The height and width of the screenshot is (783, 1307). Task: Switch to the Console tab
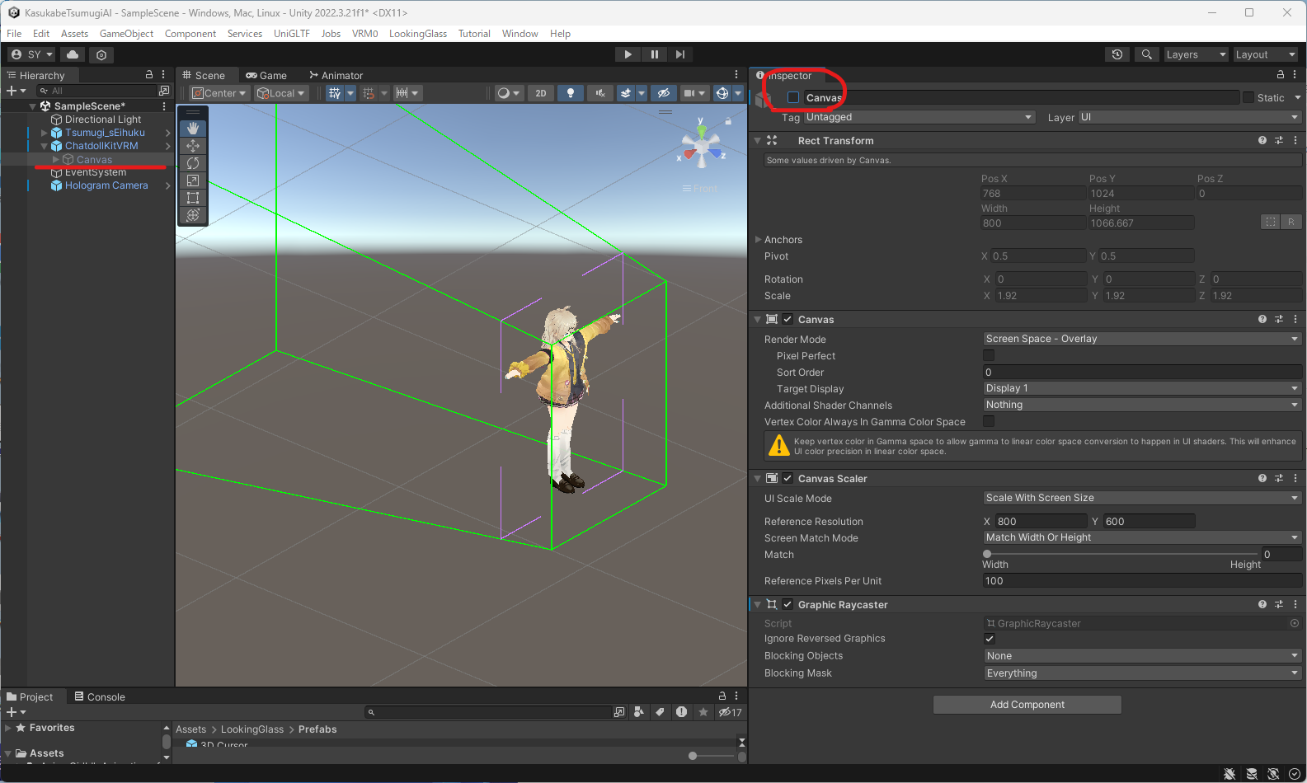100,696
